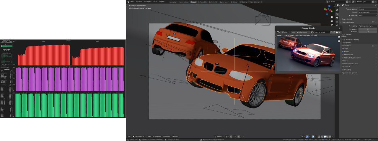Click the zoom magnifier in render window
Image resolution: width=378 pixels, height=141 pixels.
pos(339,37)
